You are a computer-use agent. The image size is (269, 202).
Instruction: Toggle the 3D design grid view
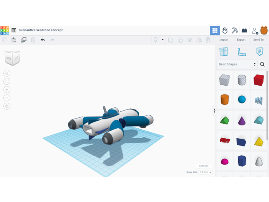click(x=215, y=30)
